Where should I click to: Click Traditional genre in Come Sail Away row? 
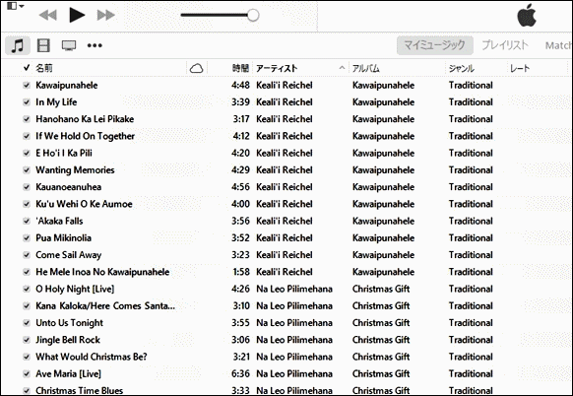point(471,255)
